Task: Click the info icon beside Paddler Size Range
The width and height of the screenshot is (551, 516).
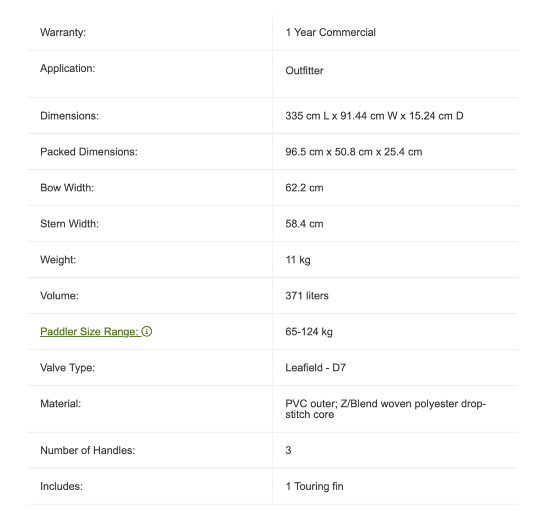Action: pos(147,332)
